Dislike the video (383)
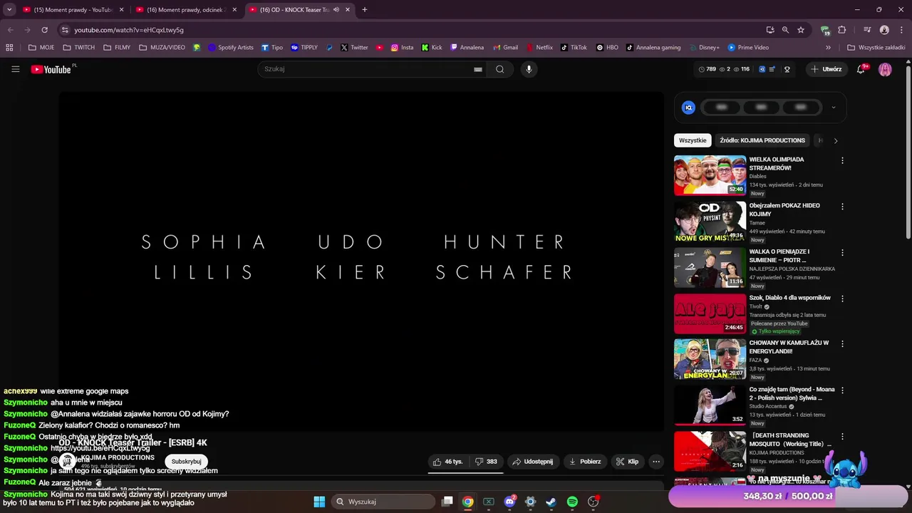 (486, 461)
